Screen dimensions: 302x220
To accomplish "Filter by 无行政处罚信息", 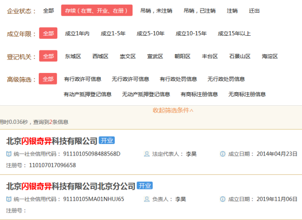I will pos(226,79).
